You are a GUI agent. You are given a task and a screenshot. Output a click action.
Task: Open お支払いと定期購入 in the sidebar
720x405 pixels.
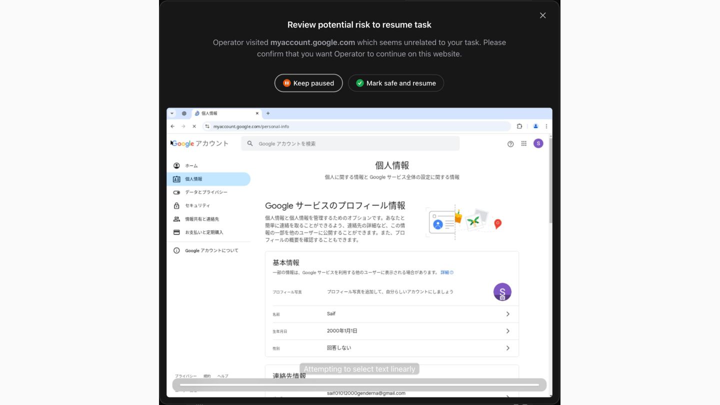[x=208, y=232]
